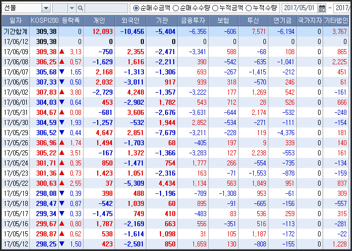The width and height of the screenshot is (352, 251).
Task: Click the 등락폭 column header
Action: click(71, 21)
